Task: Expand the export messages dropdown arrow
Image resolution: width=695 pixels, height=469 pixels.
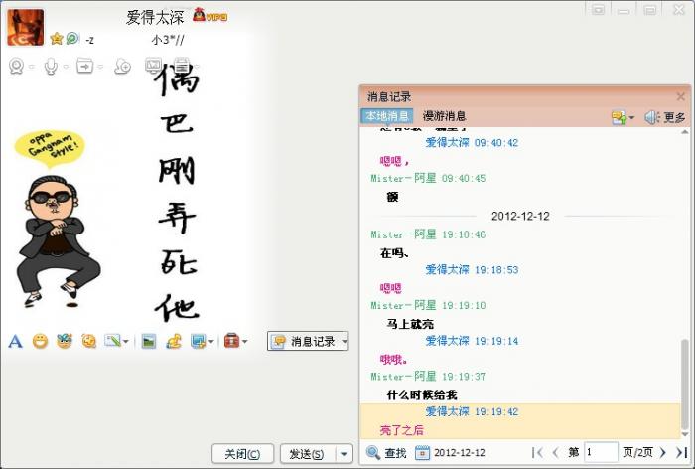Action: (631, 117)
